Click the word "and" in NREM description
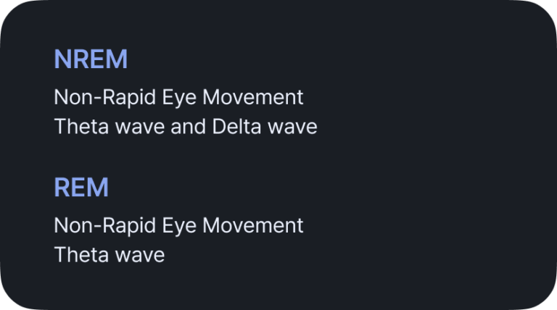The height and width of the screenshot is (310, 557). click(189, 127)
